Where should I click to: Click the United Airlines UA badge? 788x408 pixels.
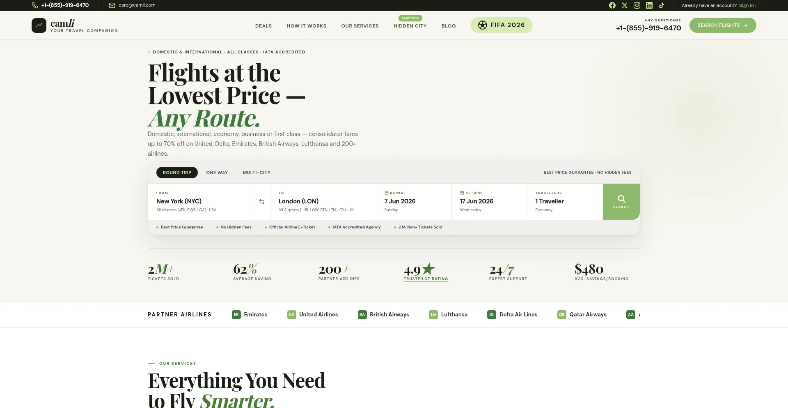(292, 315)
